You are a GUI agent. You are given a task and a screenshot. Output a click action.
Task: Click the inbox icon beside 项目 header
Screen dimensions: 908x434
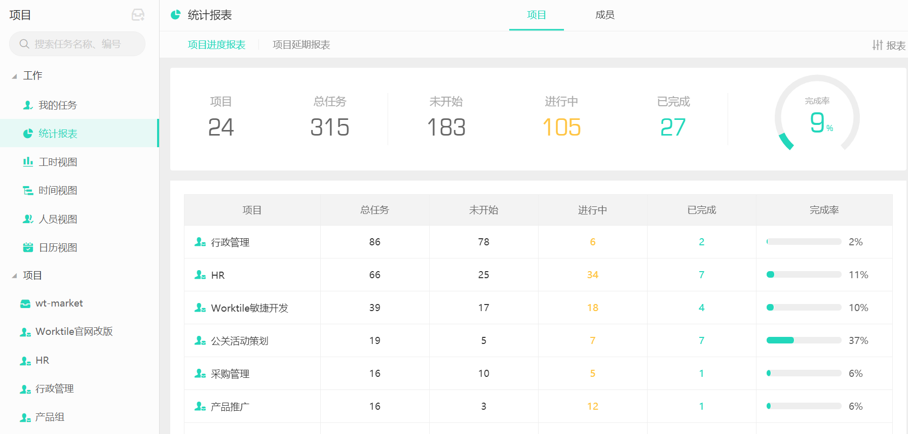pos(138,15)
